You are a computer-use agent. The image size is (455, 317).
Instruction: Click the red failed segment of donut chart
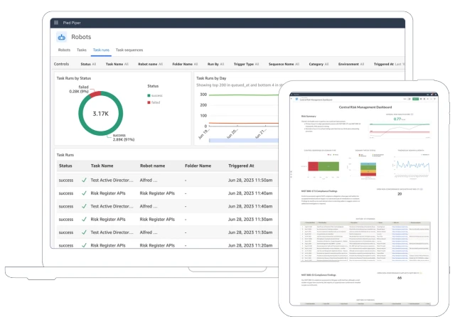click(x=95, y=94)
